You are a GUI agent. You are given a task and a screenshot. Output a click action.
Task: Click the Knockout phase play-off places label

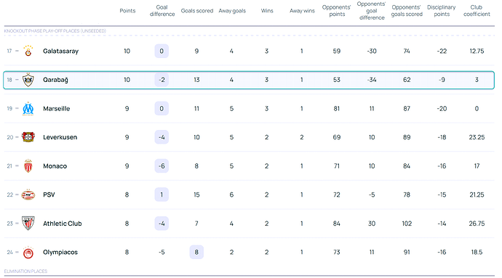[x=55, y=31]
